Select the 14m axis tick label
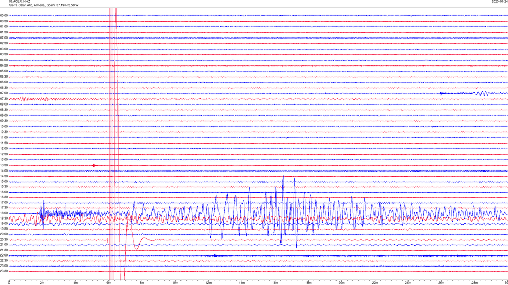The width and height of the screenshot is (508, 285). tap(242, 283)
